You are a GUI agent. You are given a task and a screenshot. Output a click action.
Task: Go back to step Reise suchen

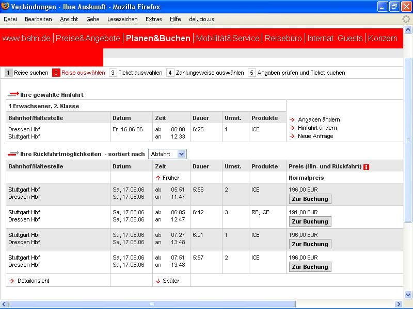31,73
